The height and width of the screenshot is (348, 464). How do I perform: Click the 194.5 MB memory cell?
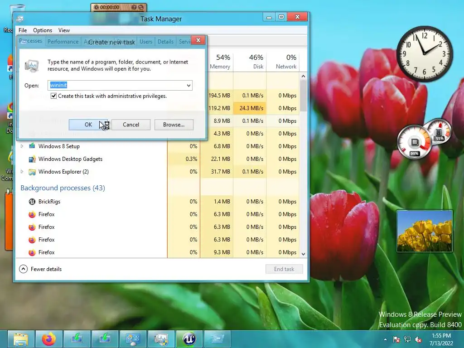coord(219,96)
